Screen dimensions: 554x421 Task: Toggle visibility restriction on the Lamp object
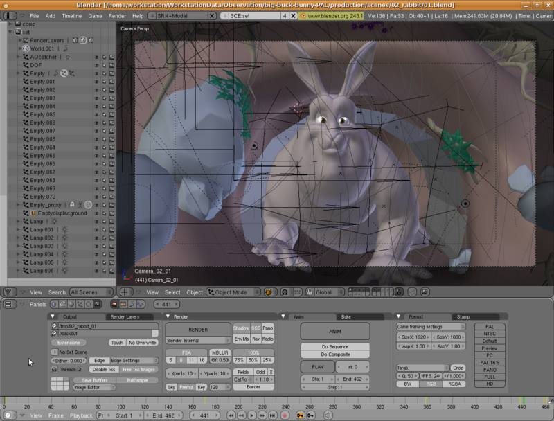tap(96, 222)
